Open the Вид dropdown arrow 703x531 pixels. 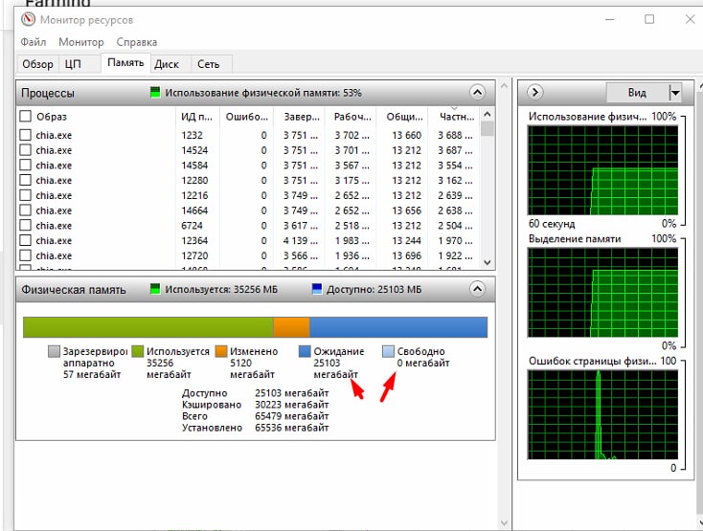pyautogui.click(x=675, y=93)
